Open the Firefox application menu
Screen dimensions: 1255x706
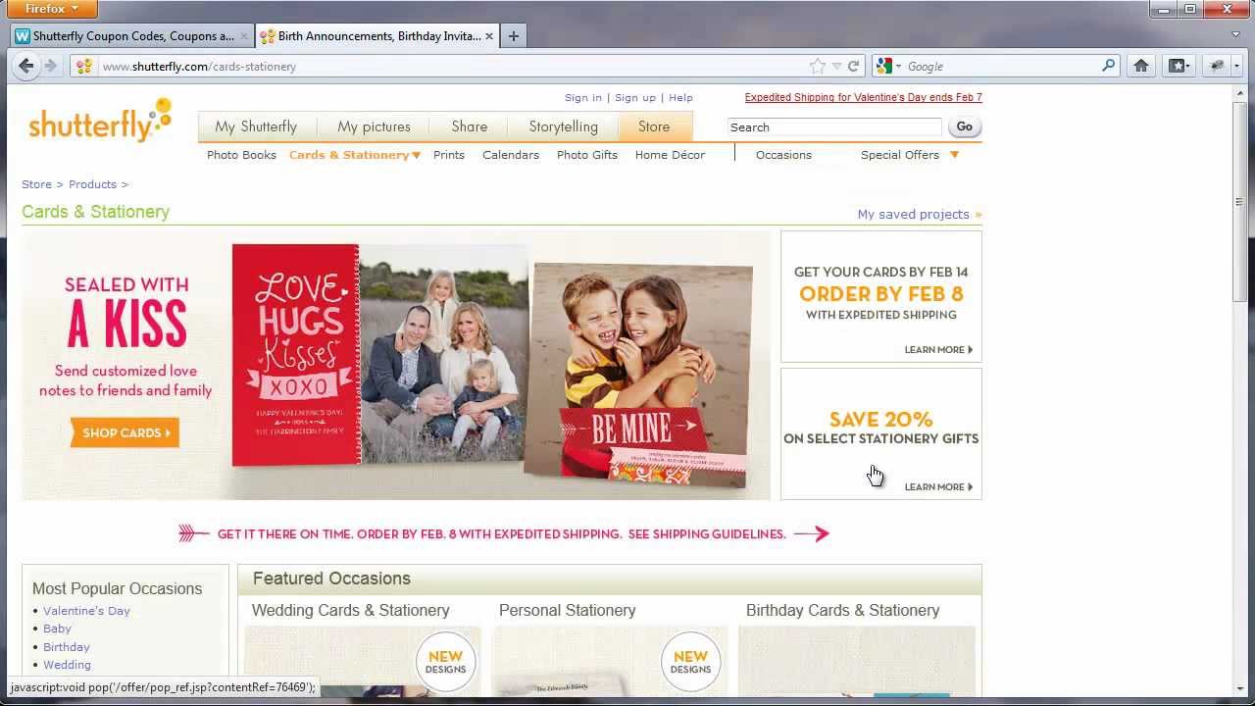[49, 9]
